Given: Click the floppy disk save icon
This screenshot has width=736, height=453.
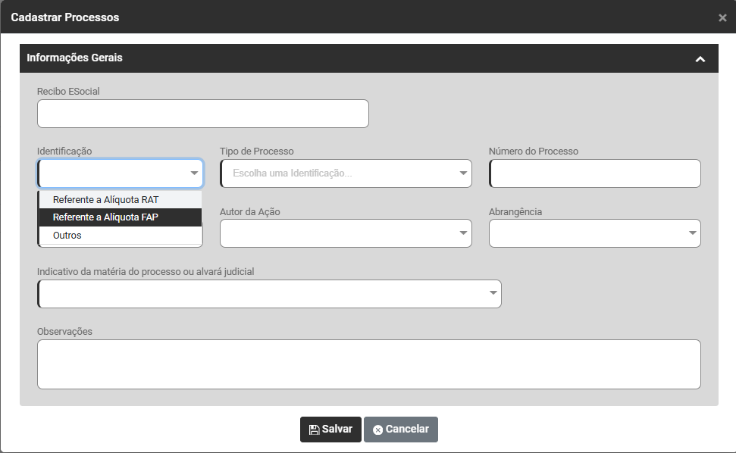Looking at the screenshot, I should pyautogui.click(x=314, y=430).
